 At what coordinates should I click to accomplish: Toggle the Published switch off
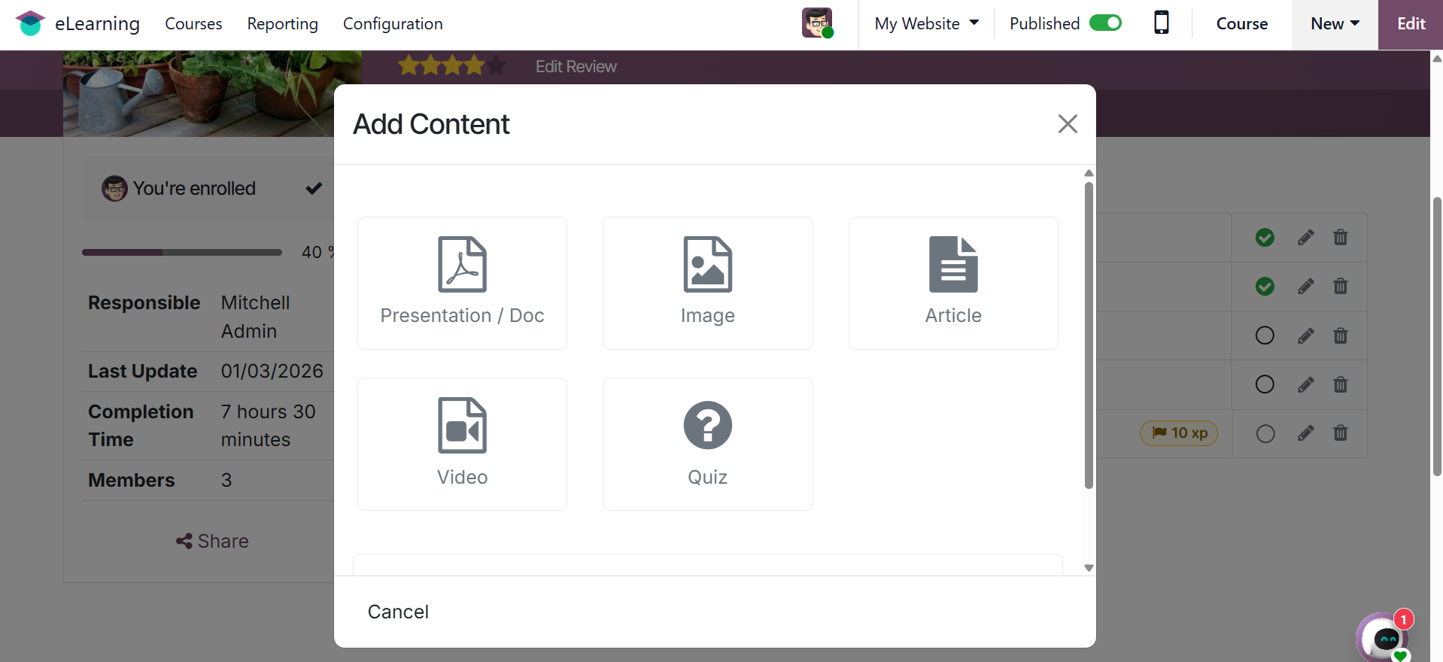[1105, 23]
